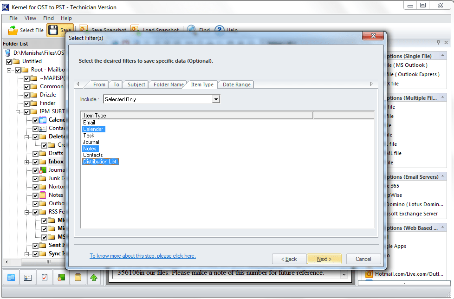Collapse the options (Single File) section

click(442, 55)
